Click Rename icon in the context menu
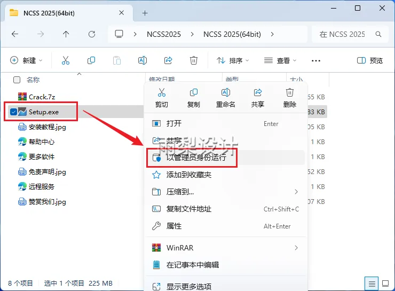Screen dimensions: 395x291 coord(226,93)
